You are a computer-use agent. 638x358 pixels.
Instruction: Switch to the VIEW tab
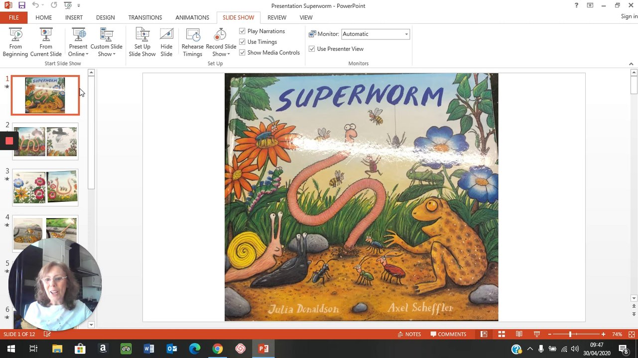tap(306, 17)
